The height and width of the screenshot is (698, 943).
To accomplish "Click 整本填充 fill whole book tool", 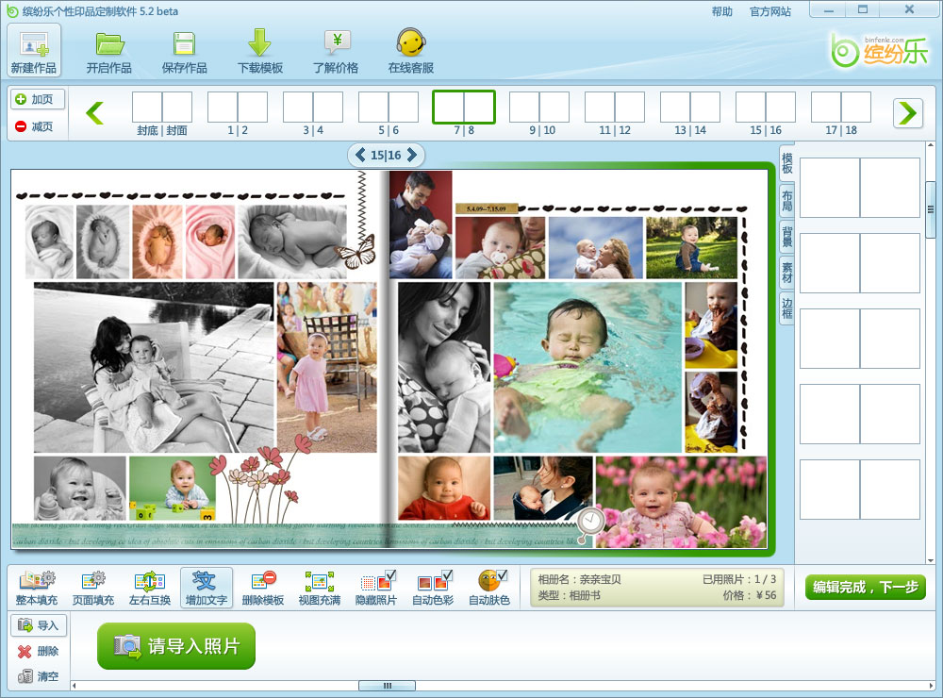I will click(x=38, y=587).
